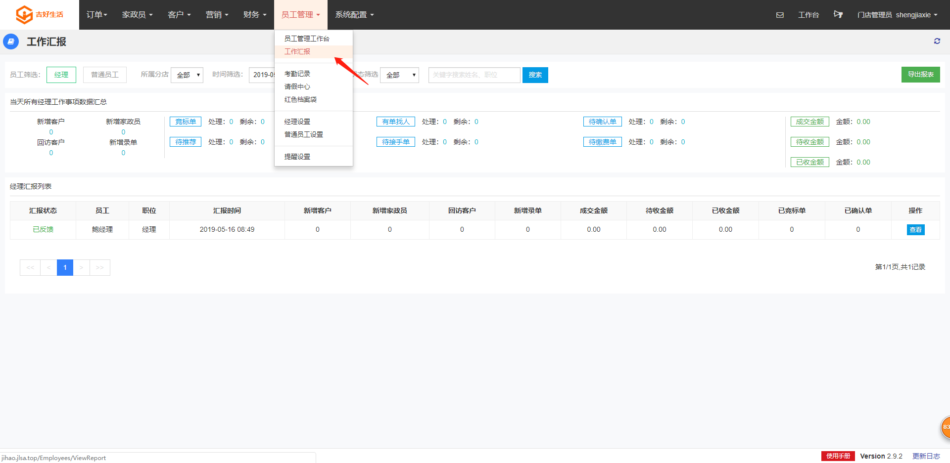
Task: Click the 竞标单 tag
Action: coord(186,122)
